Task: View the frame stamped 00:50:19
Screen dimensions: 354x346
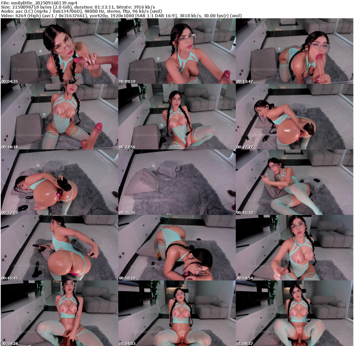Action: (177, 248)
